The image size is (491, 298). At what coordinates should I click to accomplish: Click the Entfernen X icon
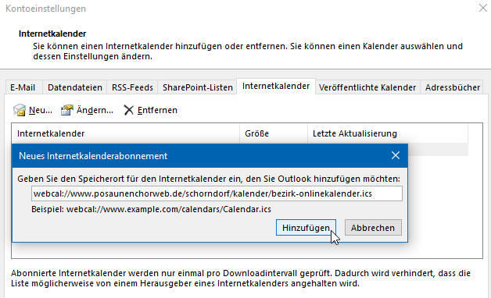128,110
